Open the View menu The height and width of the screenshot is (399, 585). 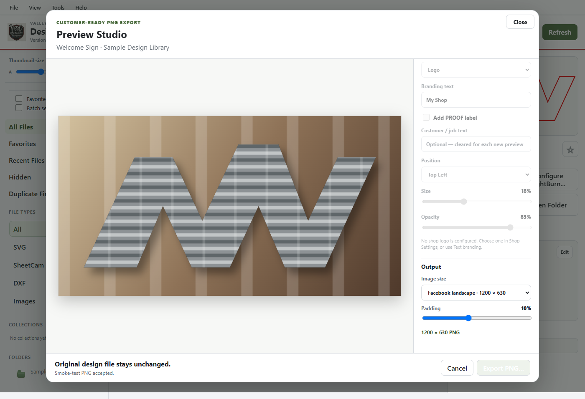(x=35, y=8)
